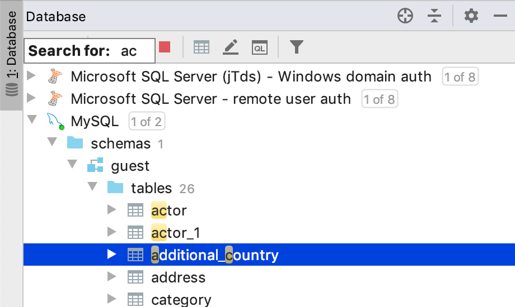The height and width of the screenshot is (307, 515).
Task: Click the guest schema icon
Action: click(x=95, y=165)
